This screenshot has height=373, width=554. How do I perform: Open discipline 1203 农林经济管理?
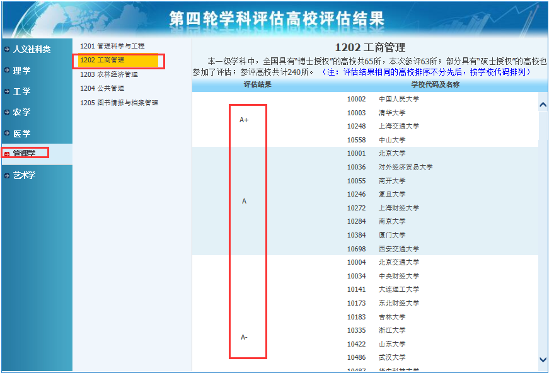coord(109,74)
